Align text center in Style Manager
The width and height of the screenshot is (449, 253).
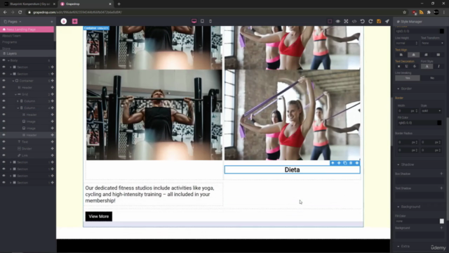413,55
